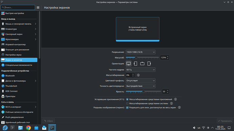This screenshot has height=131, width=234.
Task: Toggle allow tearing in fullscreen windows checkbox
Action: 127,107
